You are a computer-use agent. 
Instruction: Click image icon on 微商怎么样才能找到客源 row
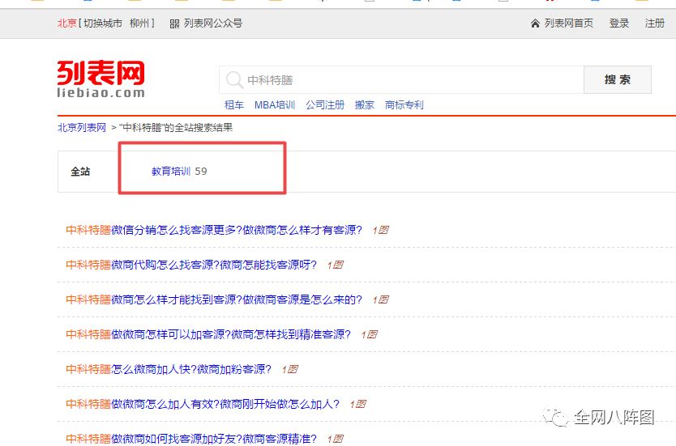point(381,300)
